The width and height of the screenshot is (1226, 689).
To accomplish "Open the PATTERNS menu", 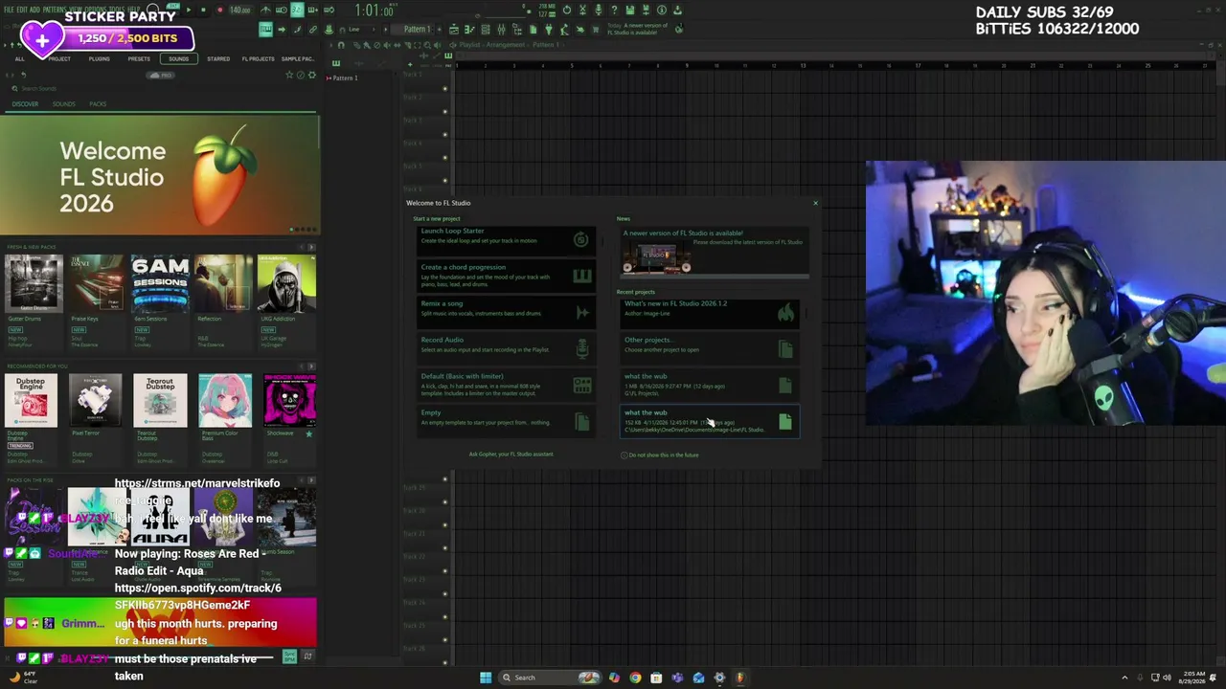I will coord(55,11).
